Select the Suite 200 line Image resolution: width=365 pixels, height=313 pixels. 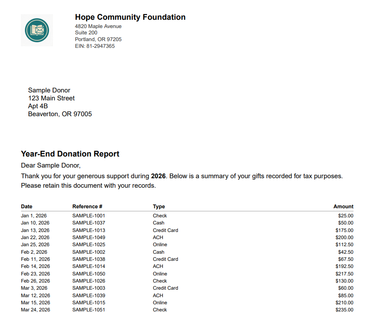tap(86, 32)
